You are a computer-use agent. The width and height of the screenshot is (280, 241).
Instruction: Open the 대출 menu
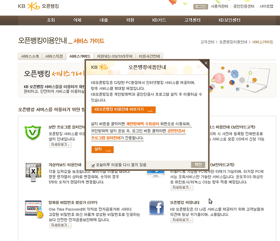(x=104, y=20)
